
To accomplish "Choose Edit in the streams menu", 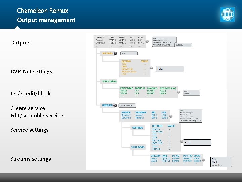I will (214, 159).
